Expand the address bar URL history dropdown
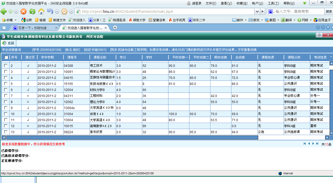This screenshot has height=183, width=333. click(x=257, y=12)
